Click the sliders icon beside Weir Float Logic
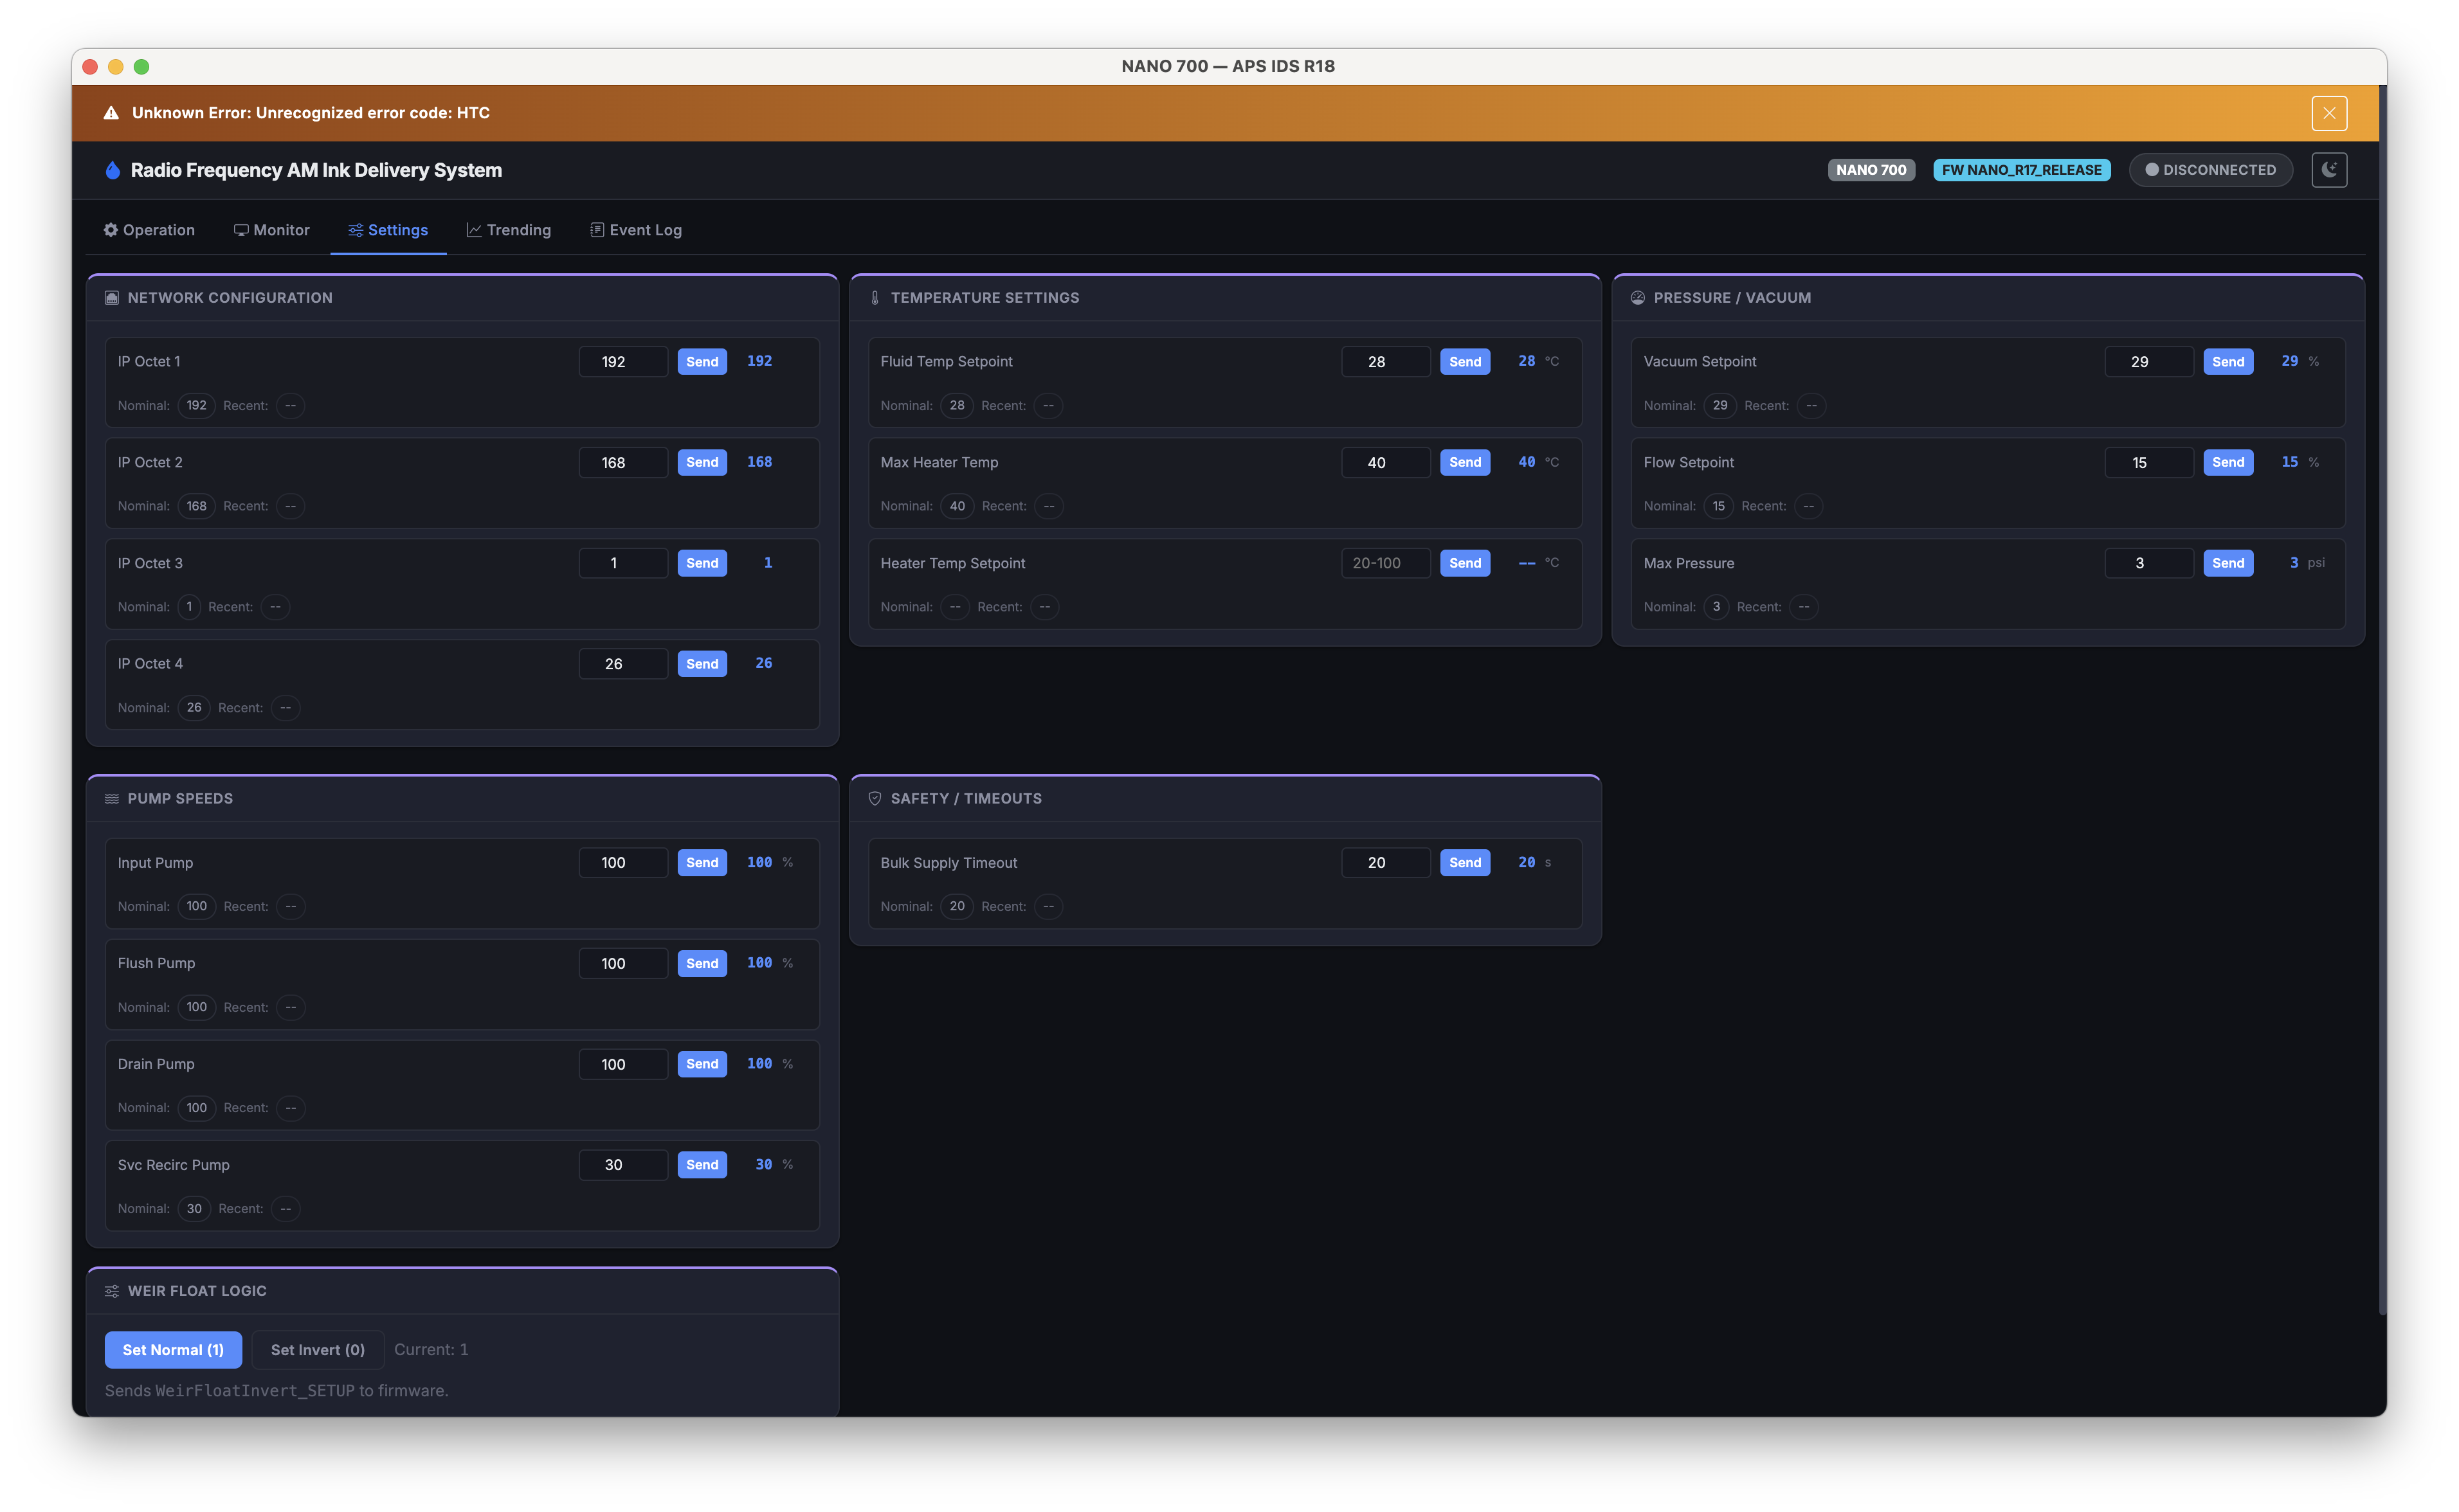2459x1512 pixels. click(x=112, y=1290)
